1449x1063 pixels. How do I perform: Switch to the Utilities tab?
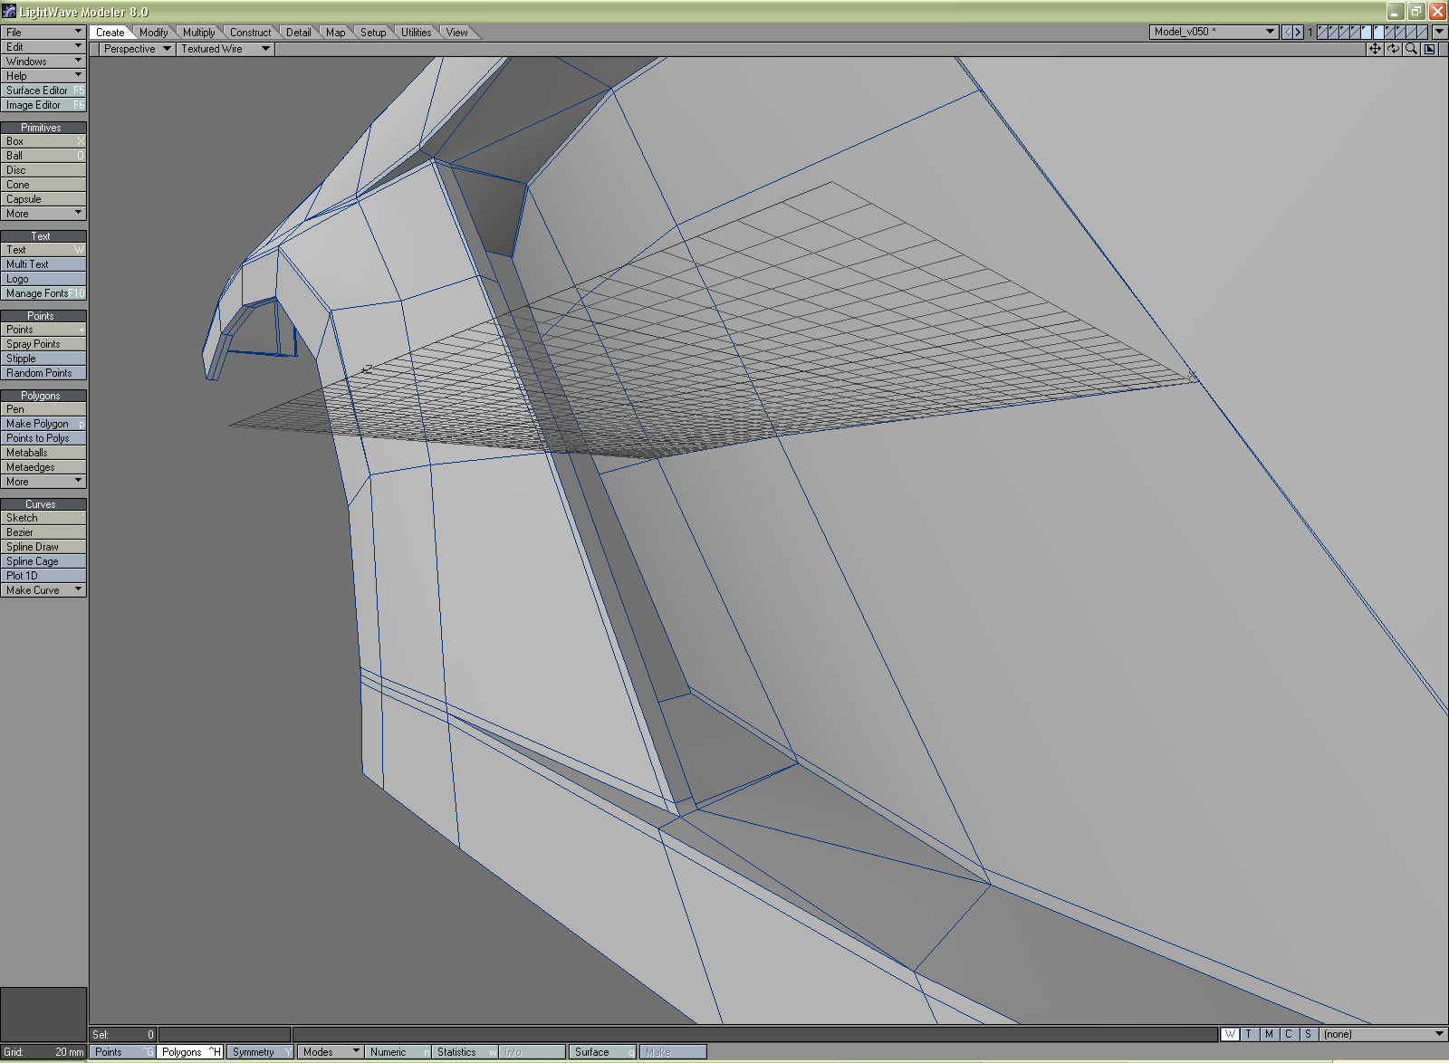pos(416,33)
